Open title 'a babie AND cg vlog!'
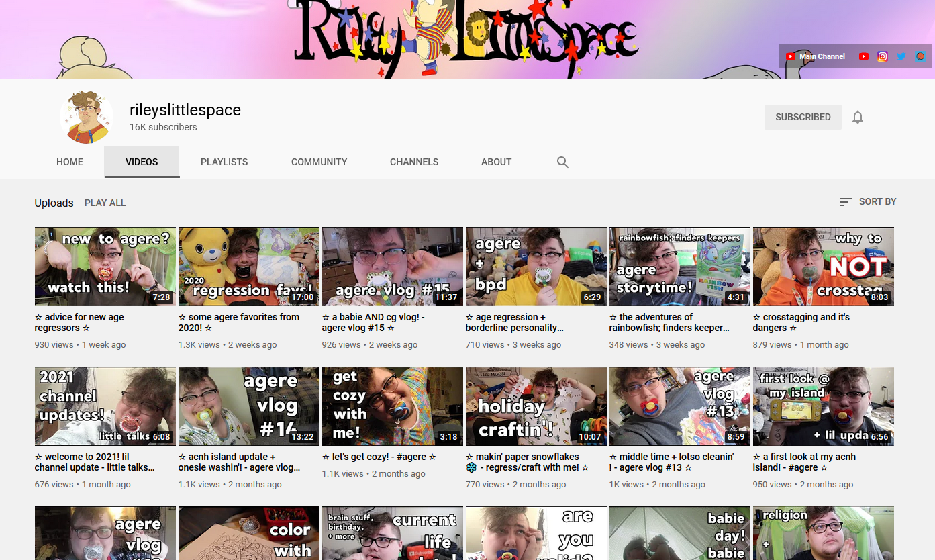The height and width of the screenshot is (560, 935). [373, 322]
